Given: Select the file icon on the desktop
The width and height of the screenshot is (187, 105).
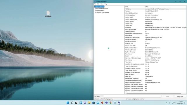Looking at the screenshot, I should pyautogui.click(x=48, y=14).
